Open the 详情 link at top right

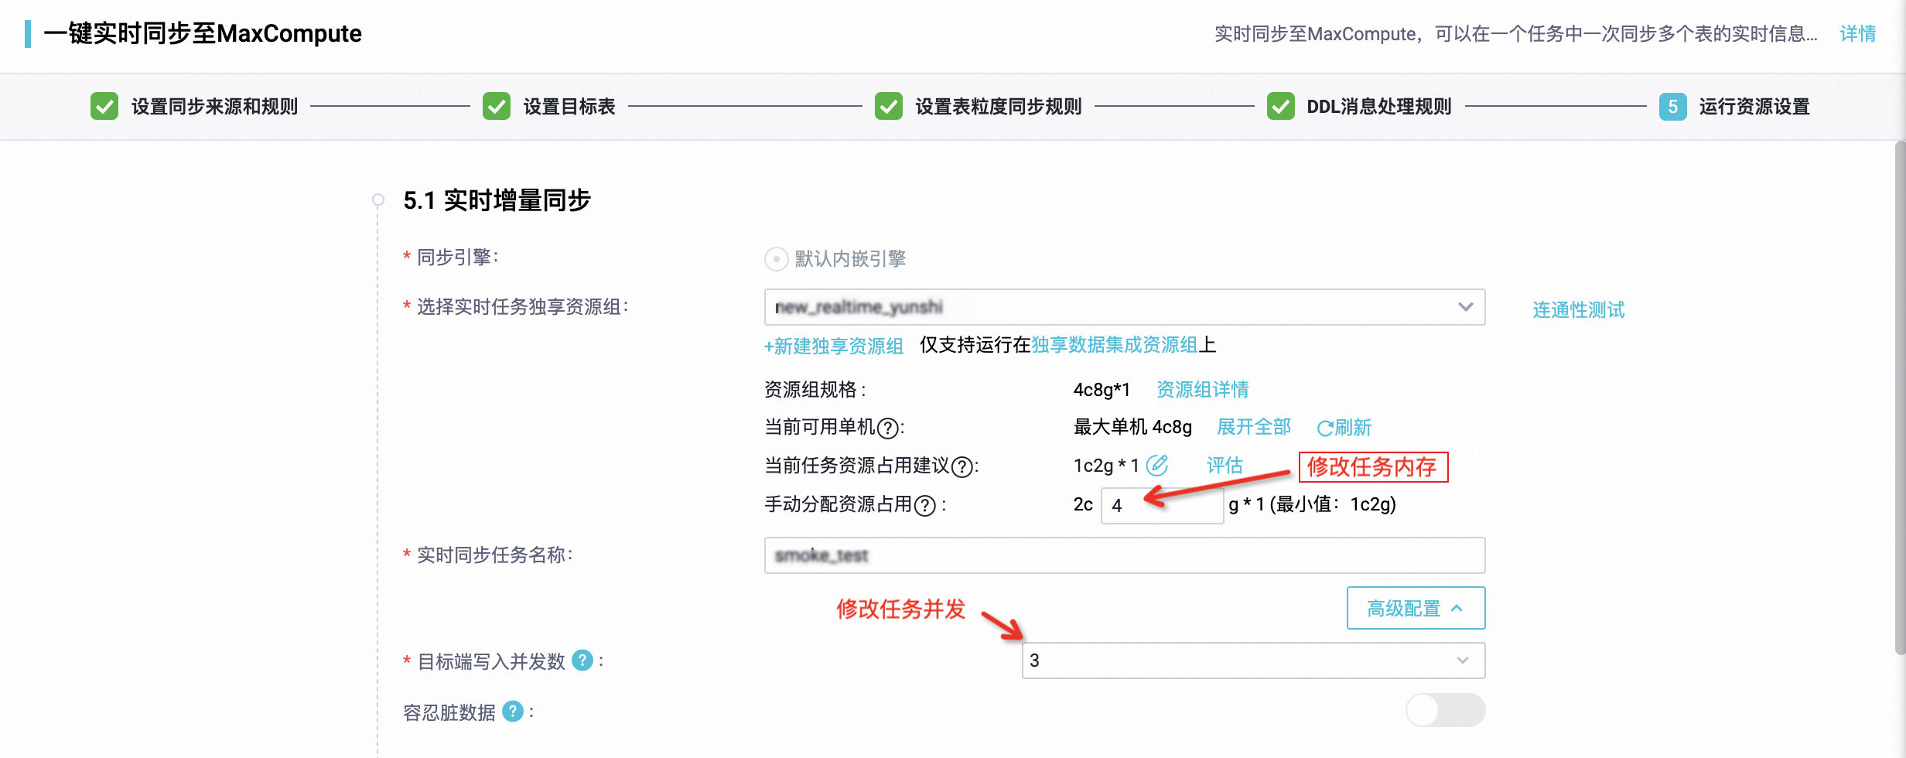(x=1858, y=34)
